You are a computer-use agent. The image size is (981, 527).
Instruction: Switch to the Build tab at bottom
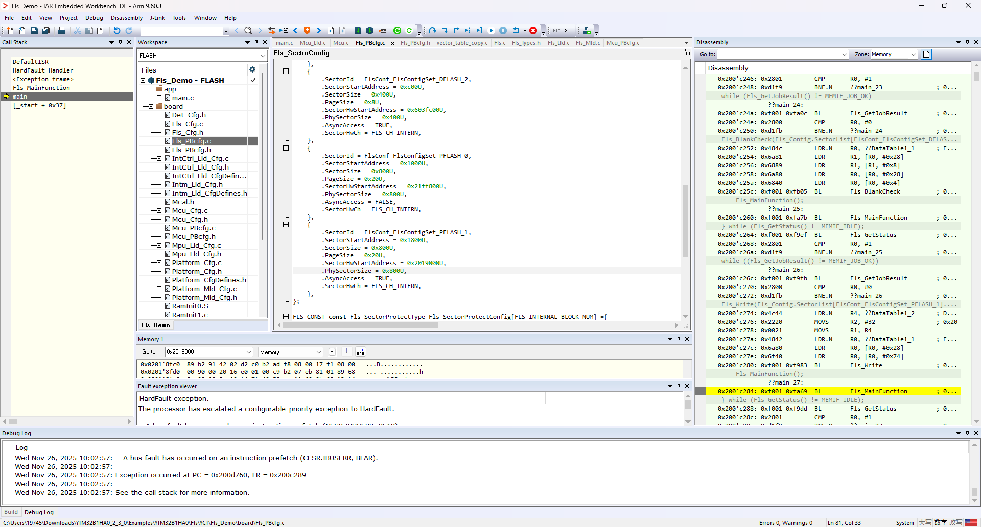point(11,512)
